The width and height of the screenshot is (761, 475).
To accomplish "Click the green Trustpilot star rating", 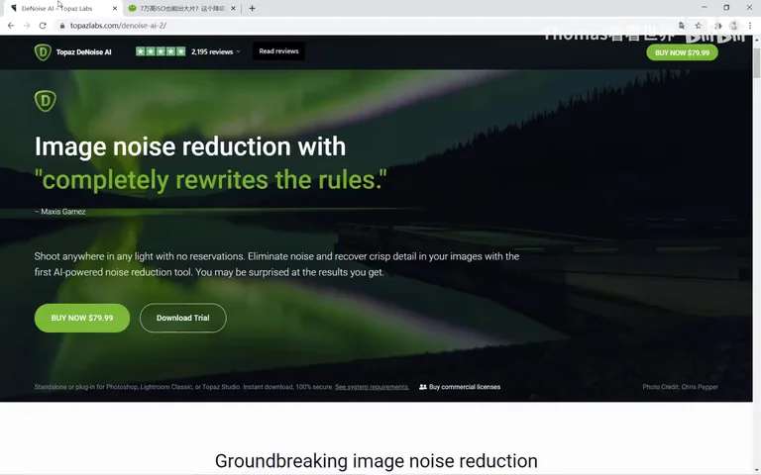I will pos(161,51).
